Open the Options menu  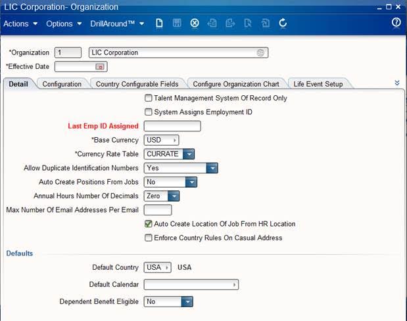(x=64, y=24)
